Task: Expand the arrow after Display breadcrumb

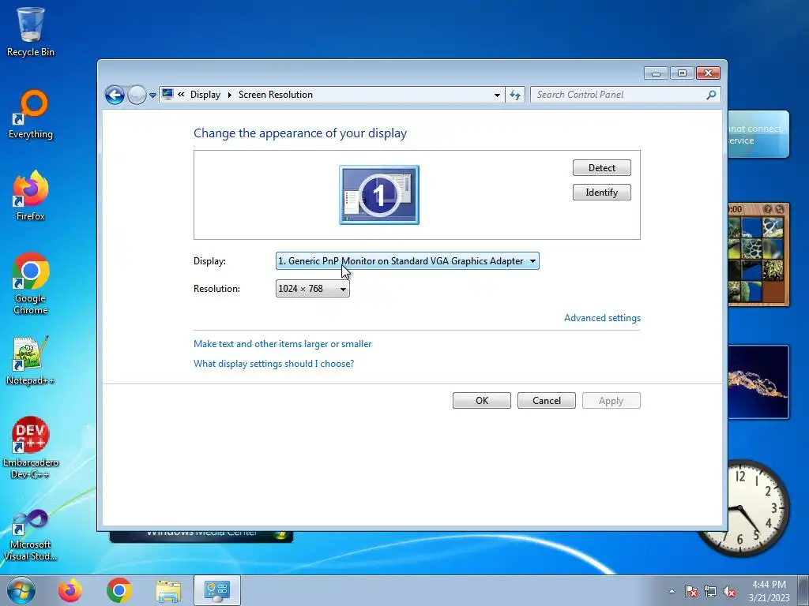Action: coord(230,95)
